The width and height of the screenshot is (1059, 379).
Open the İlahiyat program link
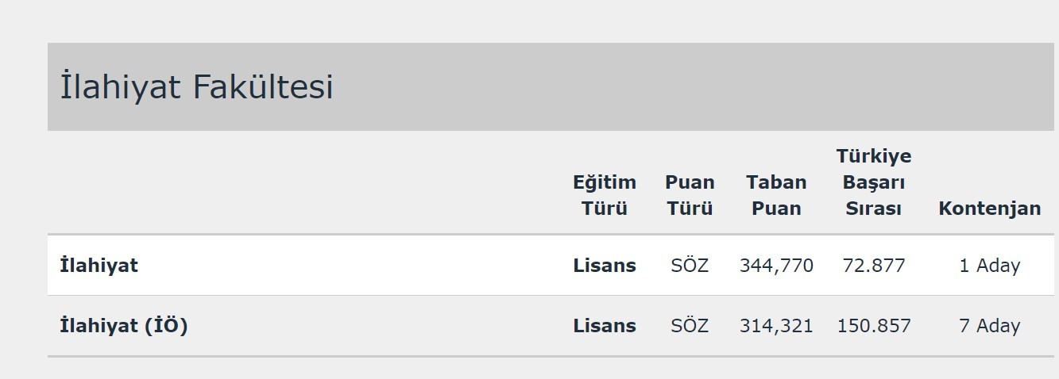click(99, 266)
